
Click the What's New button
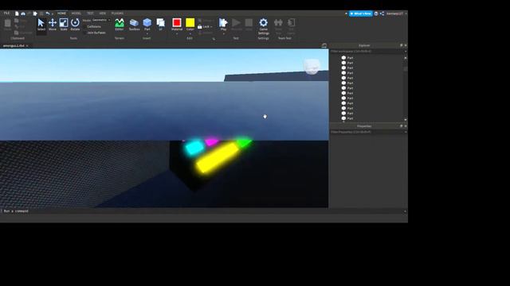(360, 14)
